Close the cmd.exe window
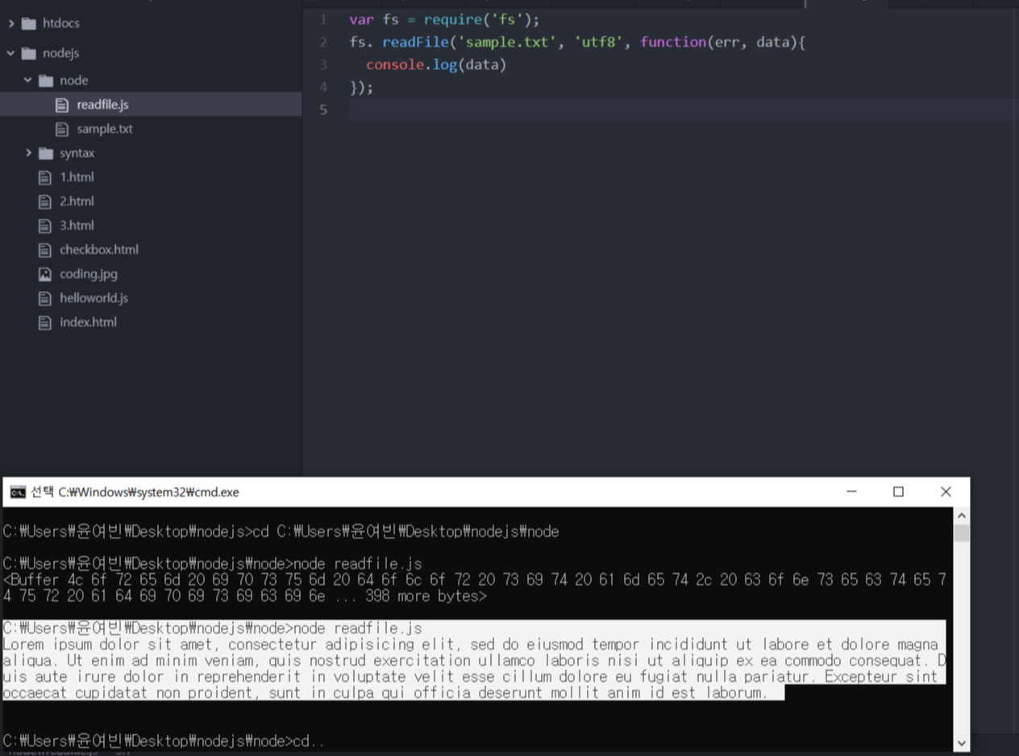The image size is (1019, 756). (x=946, y=492)
